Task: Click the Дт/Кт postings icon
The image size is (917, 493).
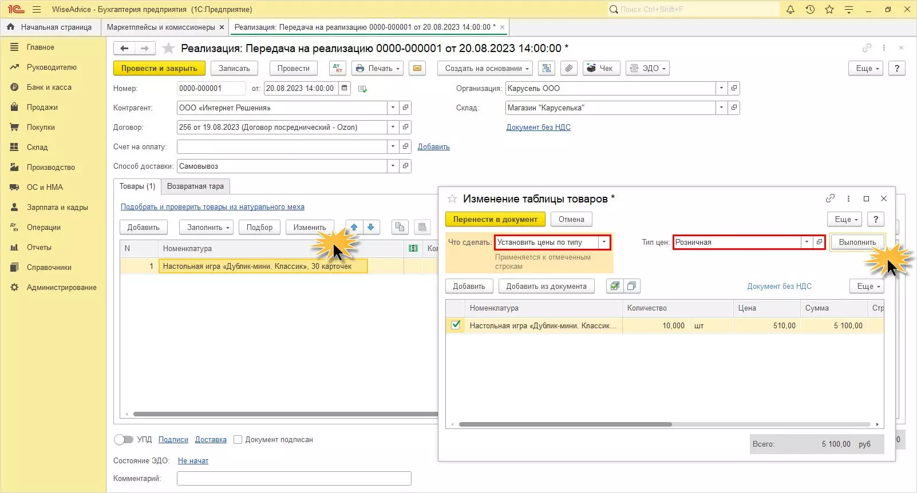Action: point(338,68)
